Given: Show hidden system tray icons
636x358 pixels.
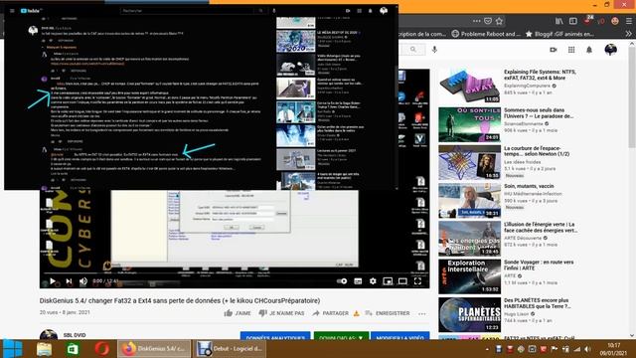Looking at the screenshot, I should click(x=487, y=349).
